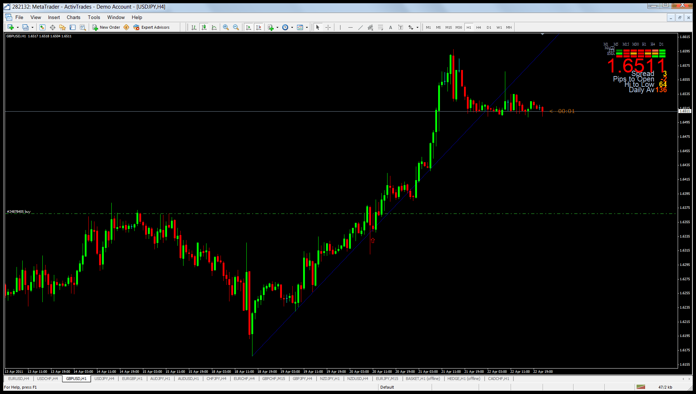Expand the chart periods clock dropdown
Viewport: 696px width, 394px height.
(292, 27)
